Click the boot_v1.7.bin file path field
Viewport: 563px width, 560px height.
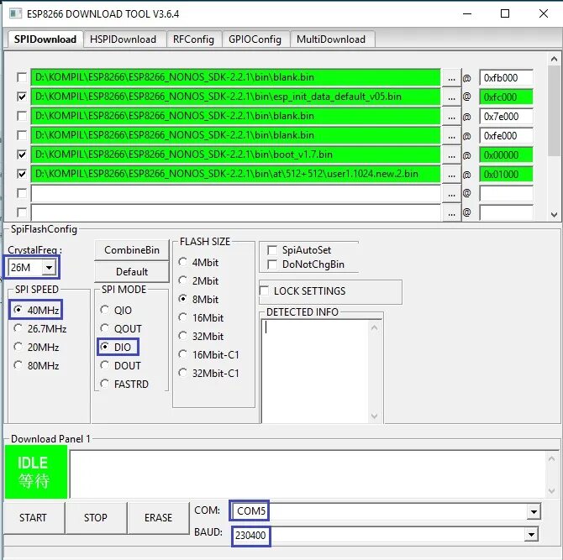[235, 155]
